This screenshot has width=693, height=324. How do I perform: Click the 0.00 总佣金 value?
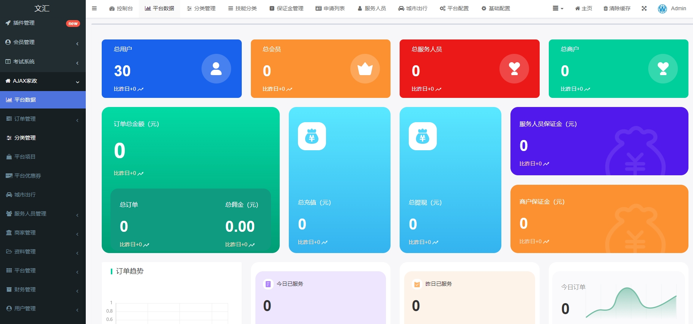[x=240, y=226]
